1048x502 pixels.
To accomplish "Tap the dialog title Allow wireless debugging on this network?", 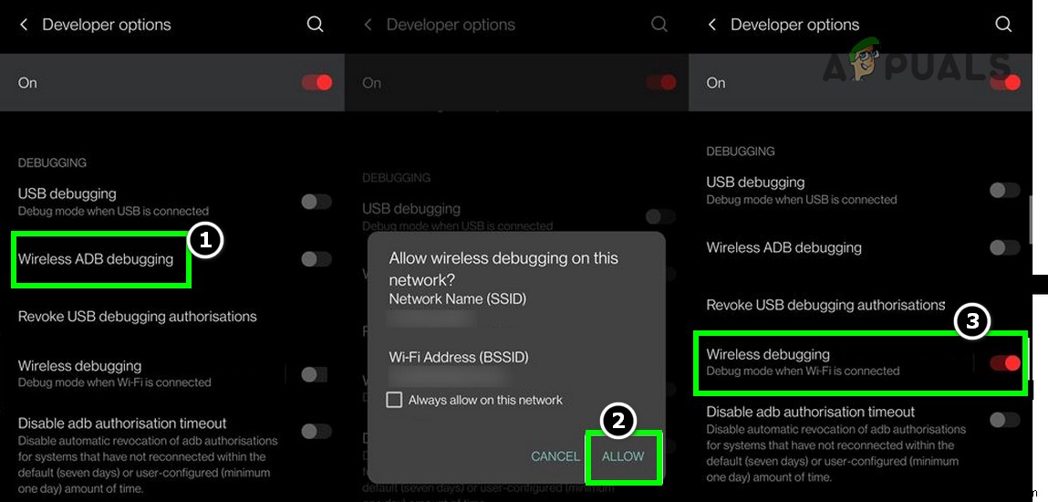I will pos(503,268).
